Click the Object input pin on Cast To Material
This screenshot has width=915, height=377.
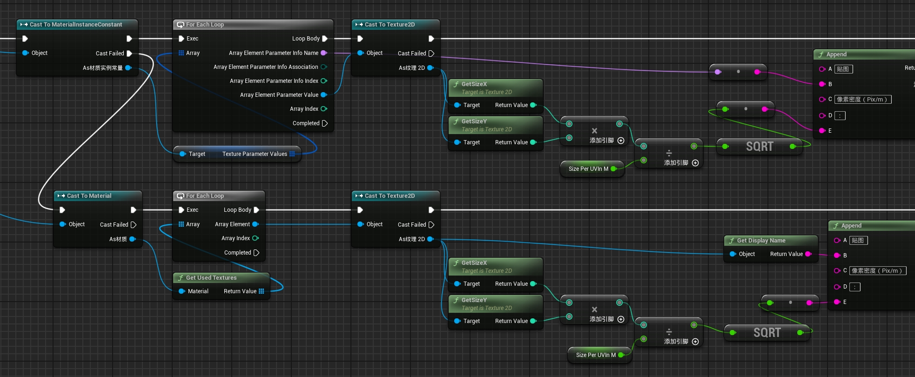pos(63,224)
